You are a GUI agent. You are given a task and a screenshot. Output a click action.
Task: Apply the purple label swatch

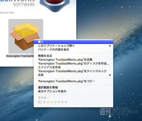62,102
